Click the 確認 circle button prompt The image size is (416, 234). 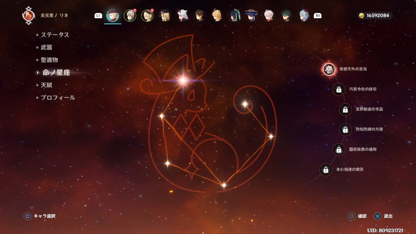click(x=357, y=216)
